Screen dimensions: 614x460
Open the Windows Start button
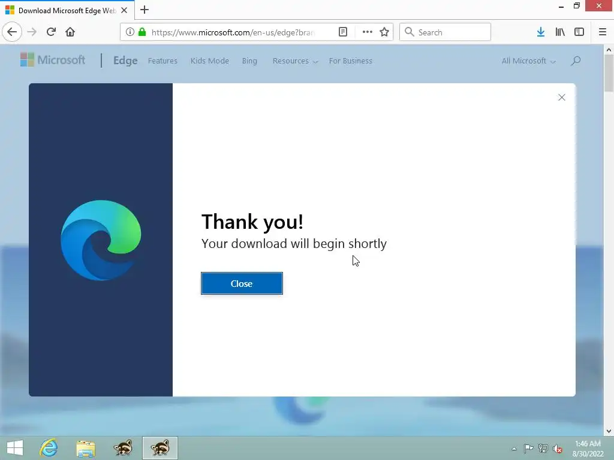(x=15, y=448)
